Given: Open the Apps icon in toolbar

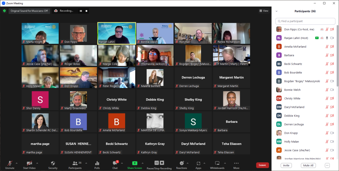Looking at the screenshot, I should [x=198, y=163].
